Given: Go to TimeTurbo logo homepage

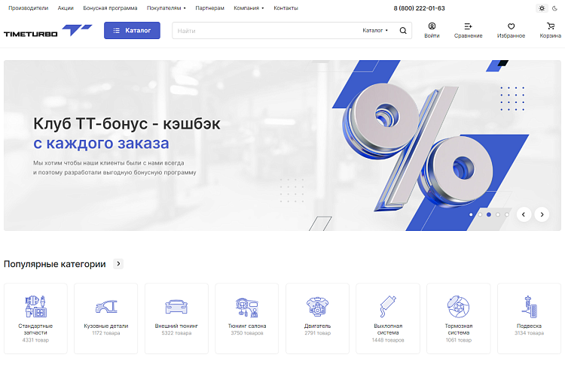Looking at the screenshot, I should (47, 31).
